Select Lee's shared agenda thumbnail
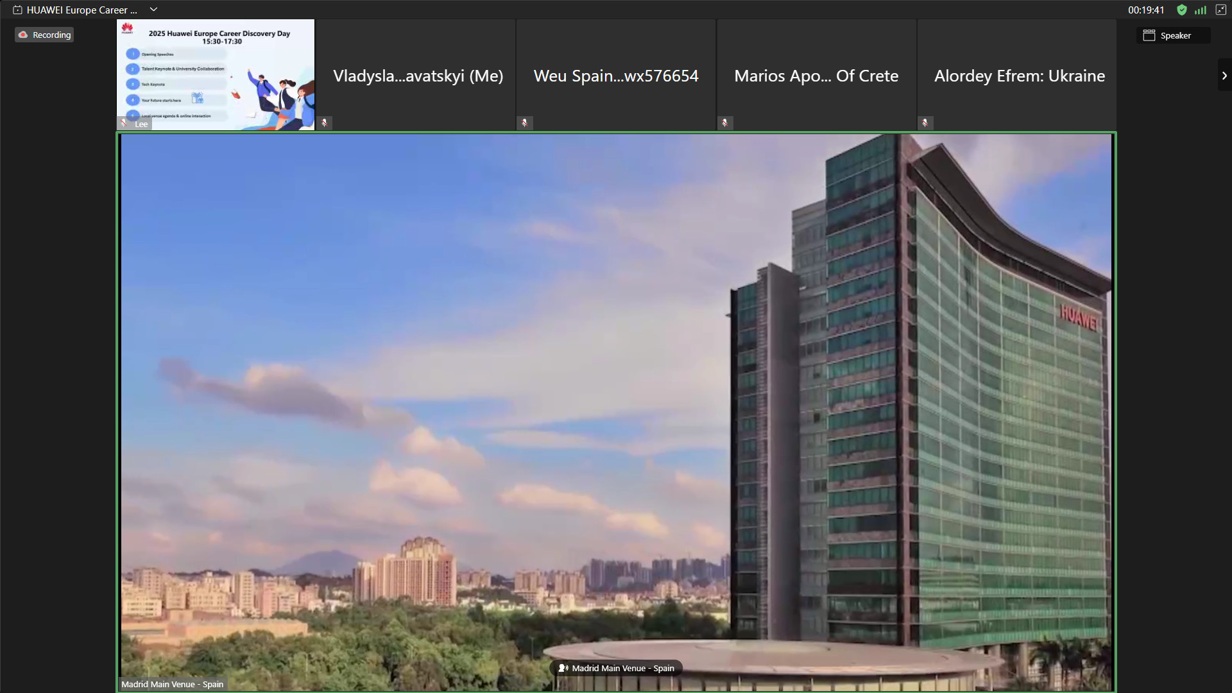This screenshot has height=693, width=1232. coord(216,74)
